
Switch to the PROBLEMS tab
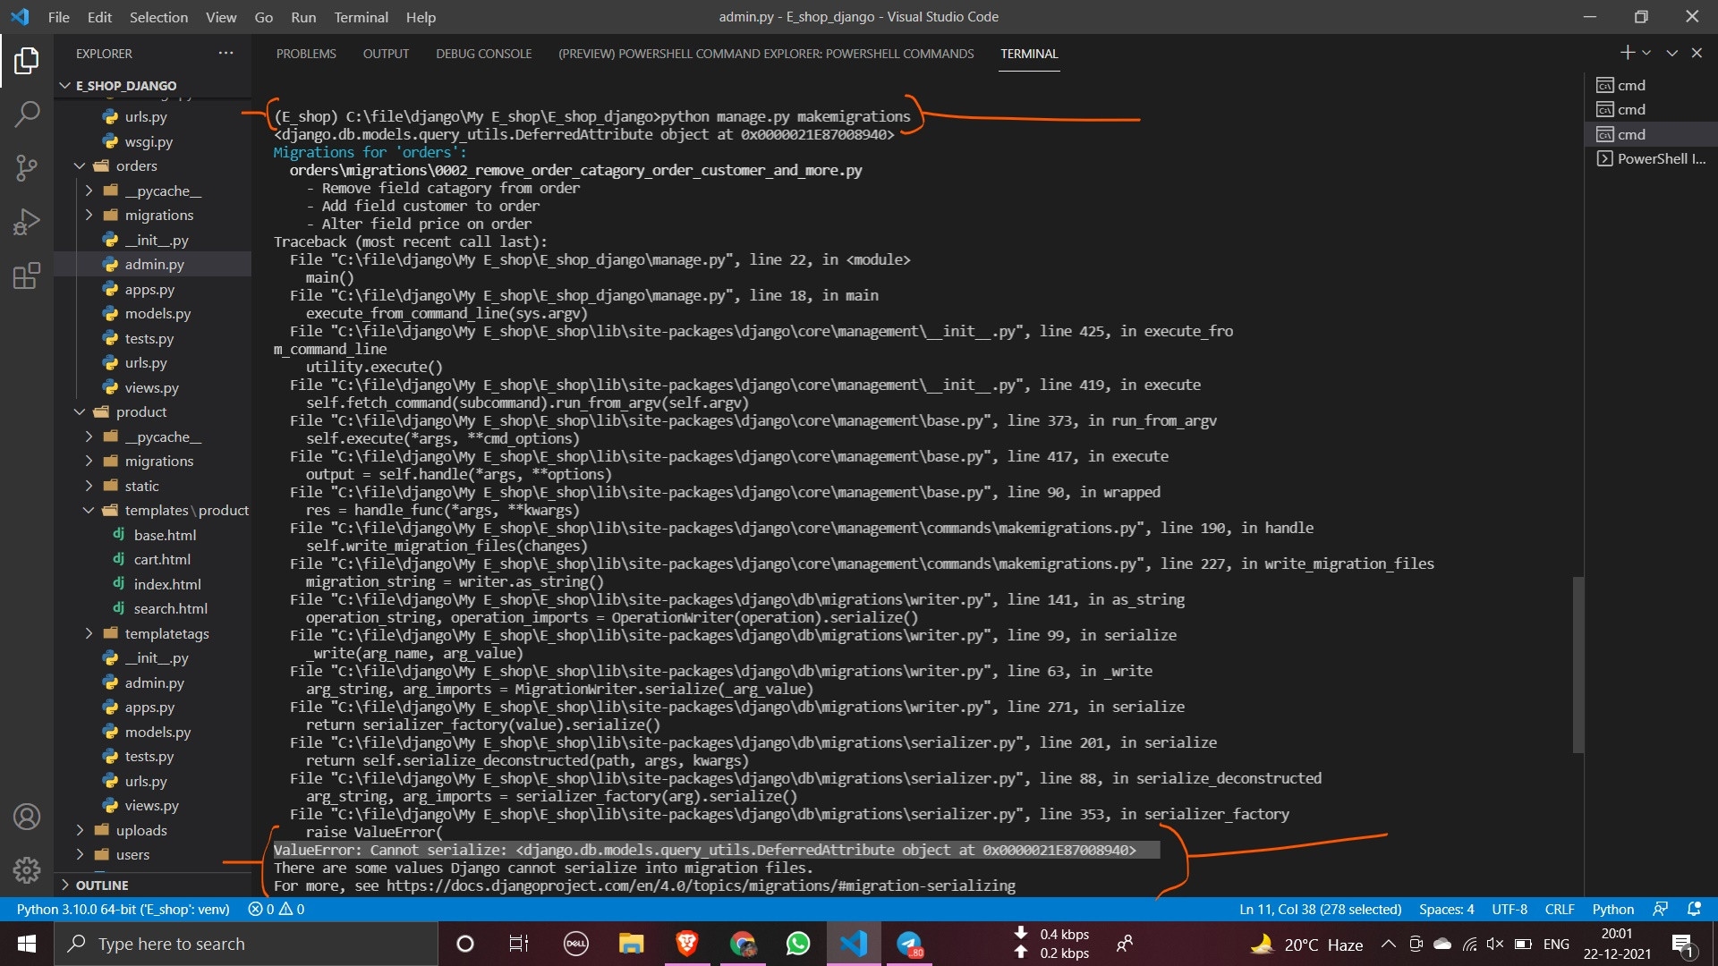pos(306,53)
